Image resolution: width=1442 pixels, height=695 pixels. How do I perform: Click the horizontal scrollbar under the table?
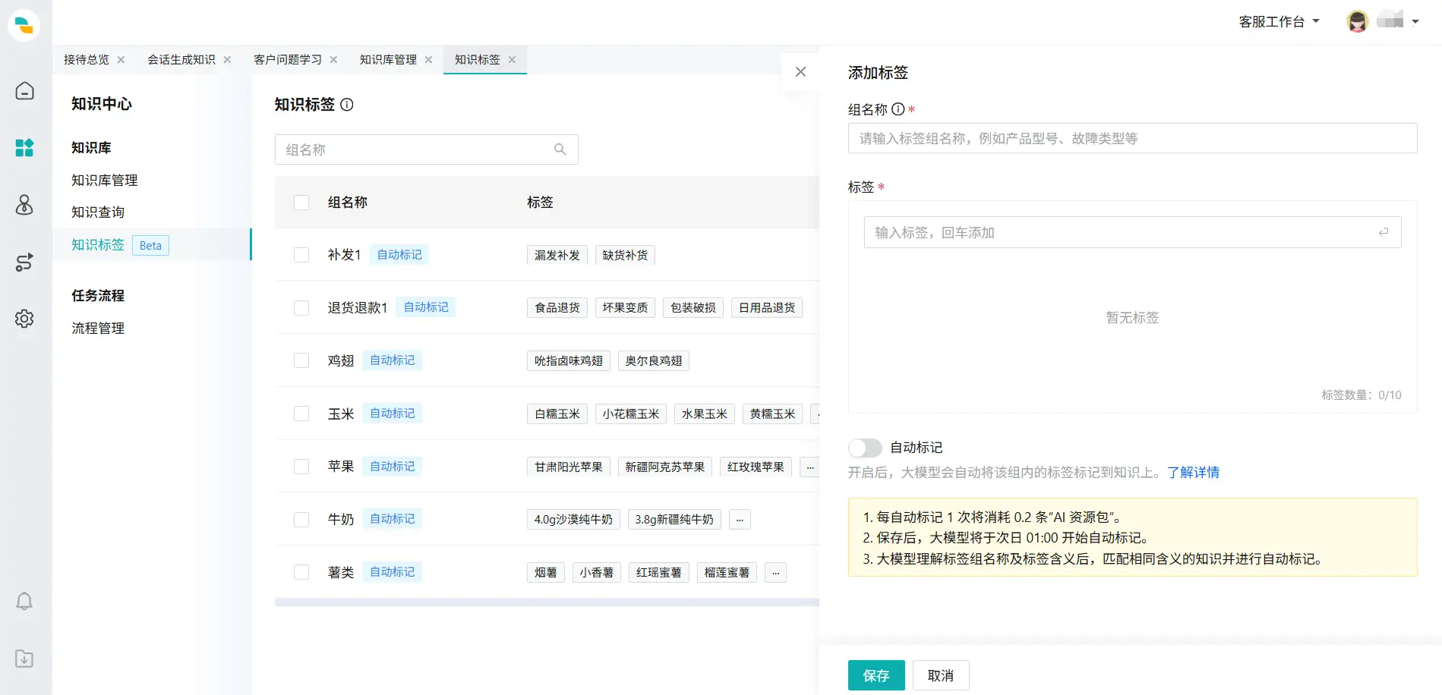pyautogui.click(x=547, y=602)
